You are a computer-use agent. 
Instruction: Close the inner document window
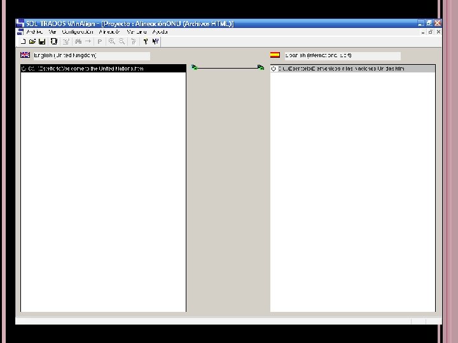click(x=438, y=32)
